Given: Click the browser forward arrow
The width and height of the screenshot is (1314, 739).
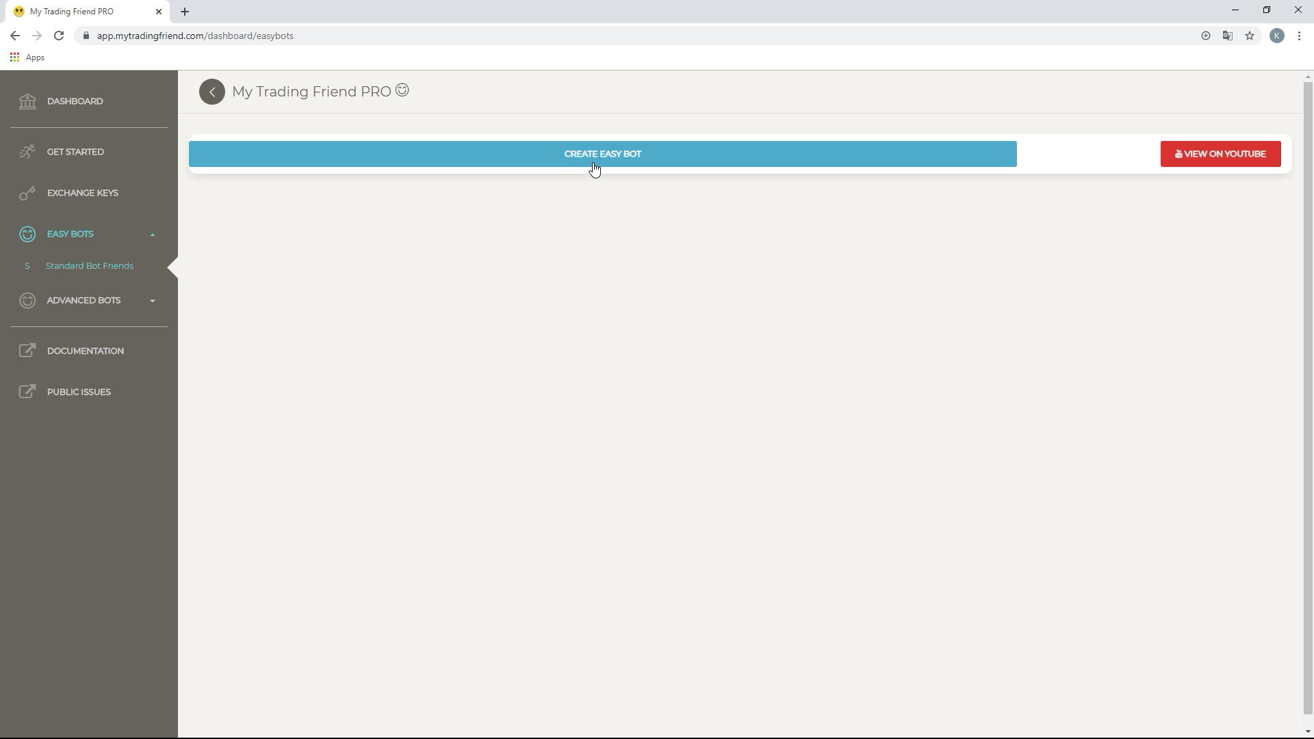Looking at the screenshot, I should [x=37, y=36].
